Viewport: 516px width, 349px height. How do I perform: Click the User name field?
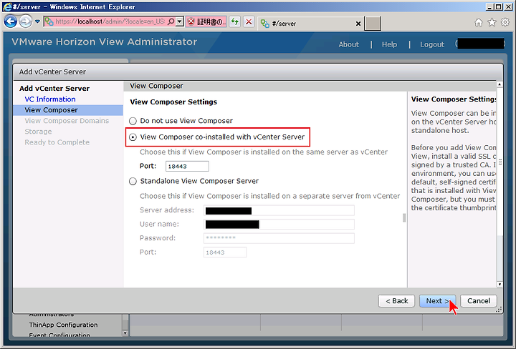pos(279,225)
